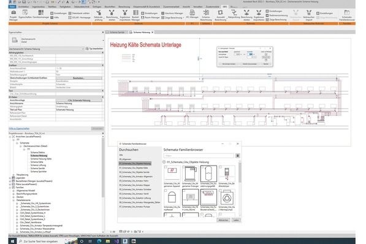This screenshot has width=366, height=244.
Task: Click Ergebnisse importieren in the Gebäude panel
Action: pos(125,15)
